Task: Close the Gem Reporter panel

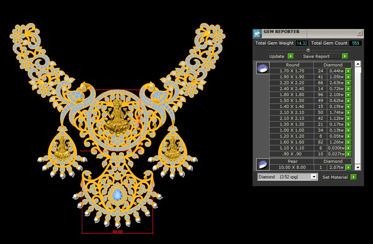Action: (x=360, y=33)
